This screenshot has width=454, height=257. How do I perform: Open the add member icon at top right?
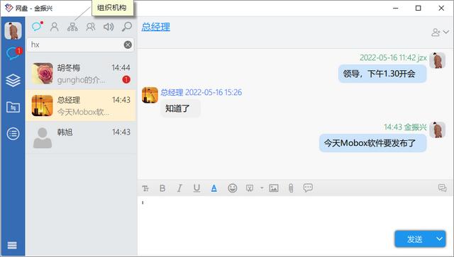pos(436,32)
